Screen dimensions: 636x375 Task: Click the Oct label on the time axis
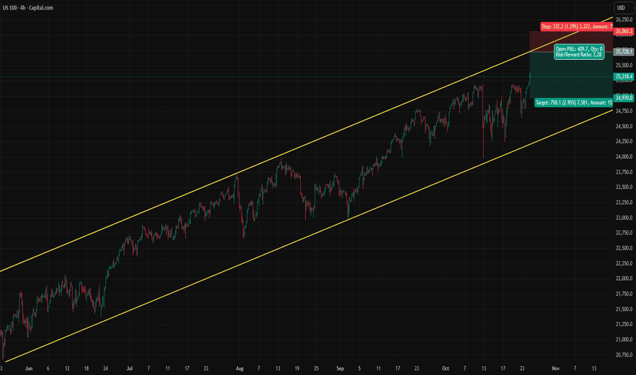[446, 368]
